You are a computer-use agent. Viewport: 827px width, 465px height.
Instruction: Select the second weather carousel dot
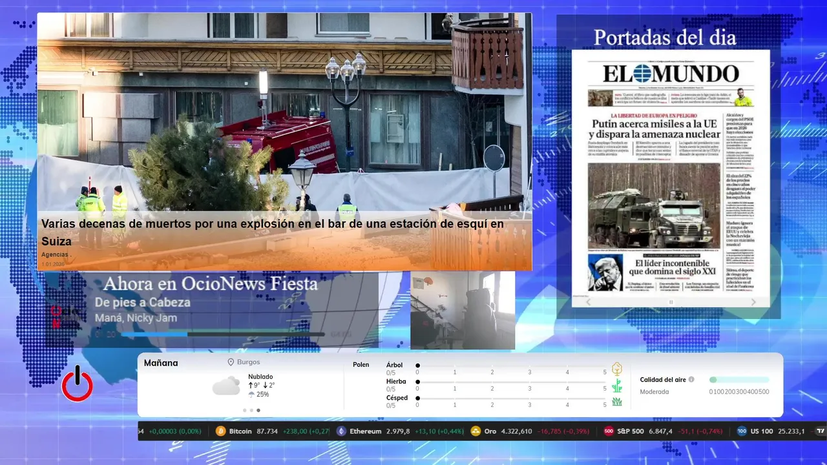pyautogui.click(x=251, y=410)
